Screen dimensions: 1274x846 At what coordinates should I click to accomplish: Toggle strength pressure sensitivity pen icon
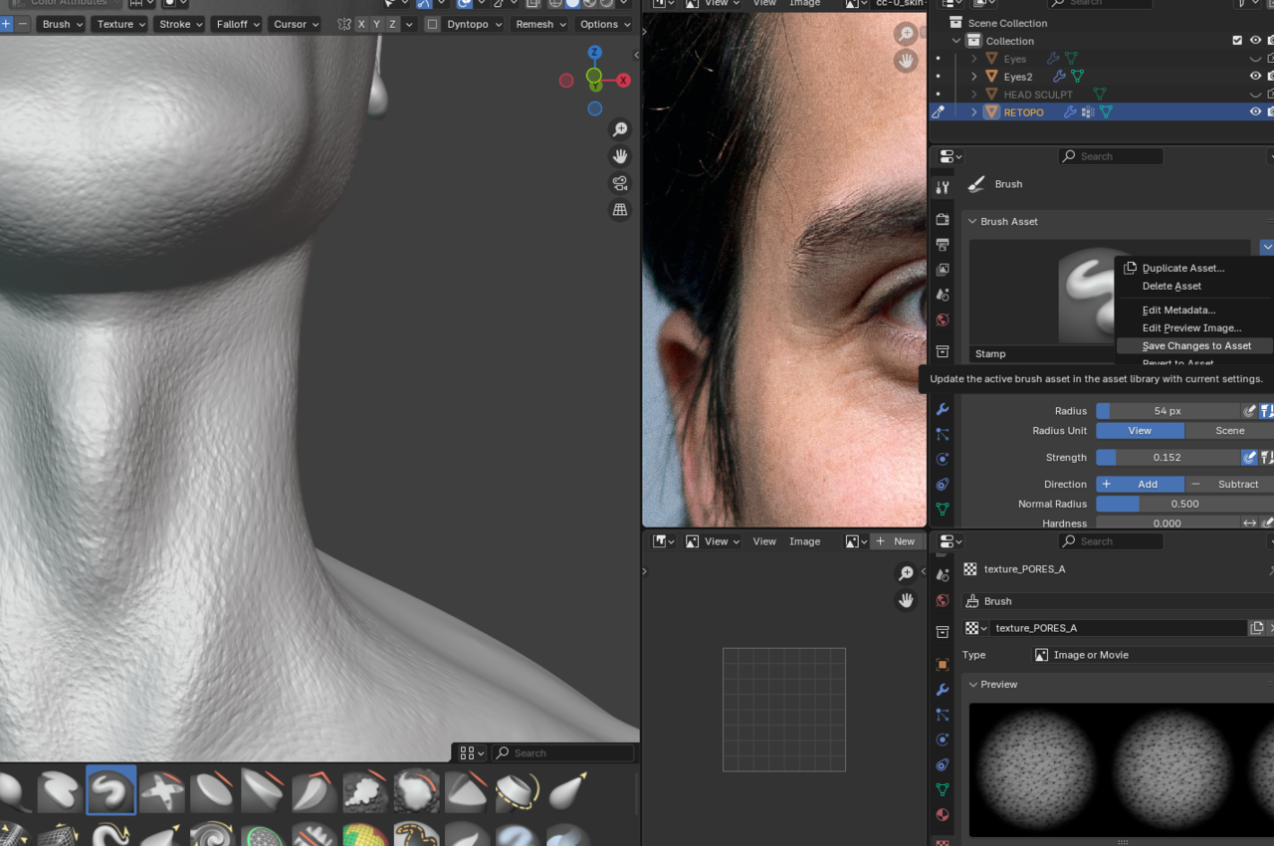point(1249,458)
